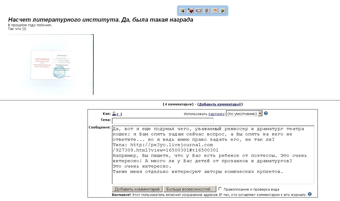Go to next entry with green right arrow
The height and width of the screenshot is (201, 340).
(x=222, y=11)
